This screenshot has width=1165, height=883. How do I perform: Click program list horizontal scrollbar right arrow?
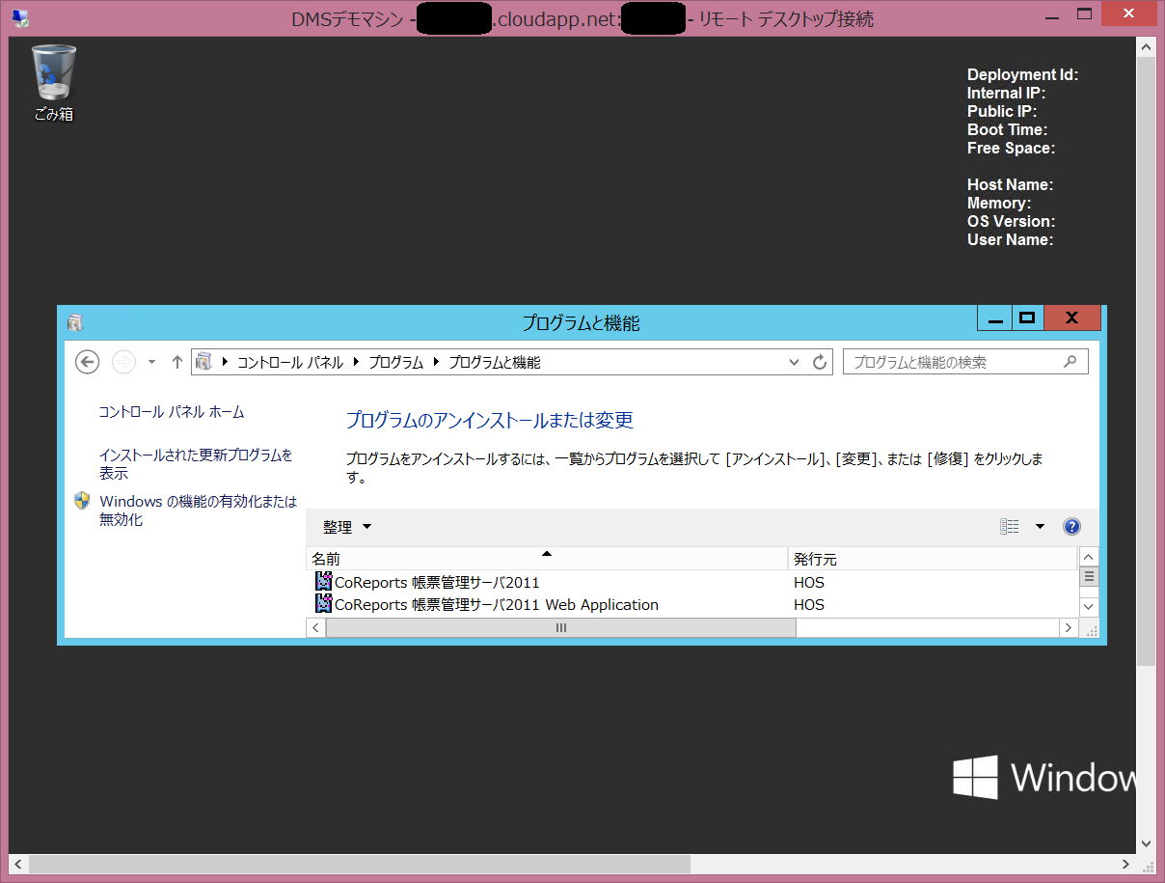tap(1069, 627)
